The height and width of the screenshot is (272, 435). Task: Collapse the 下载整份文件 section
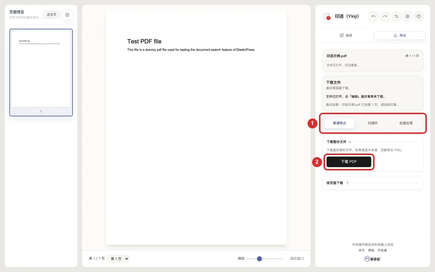[x=339, y=142]
